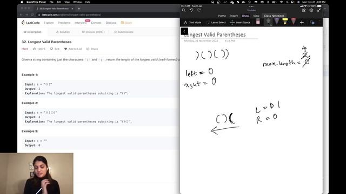Open Interview in LeetCode navigation

(81, 23)
